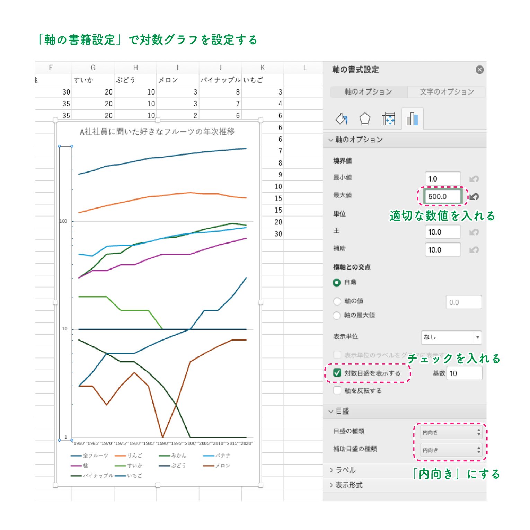The width and height of the screenshot is (530, 530).
Task: Select the bar chart Axis Options icon
Action: [x=412, y=119]
